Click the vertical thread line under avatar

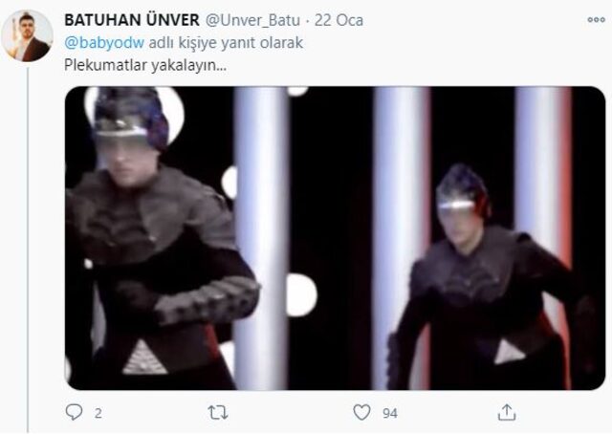pyautogui.click(x=28, y=250)
